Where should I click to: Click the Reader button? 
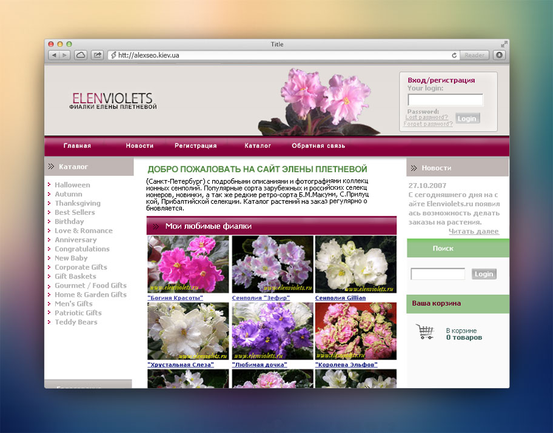pyautogui.click(x=474, y=55)
